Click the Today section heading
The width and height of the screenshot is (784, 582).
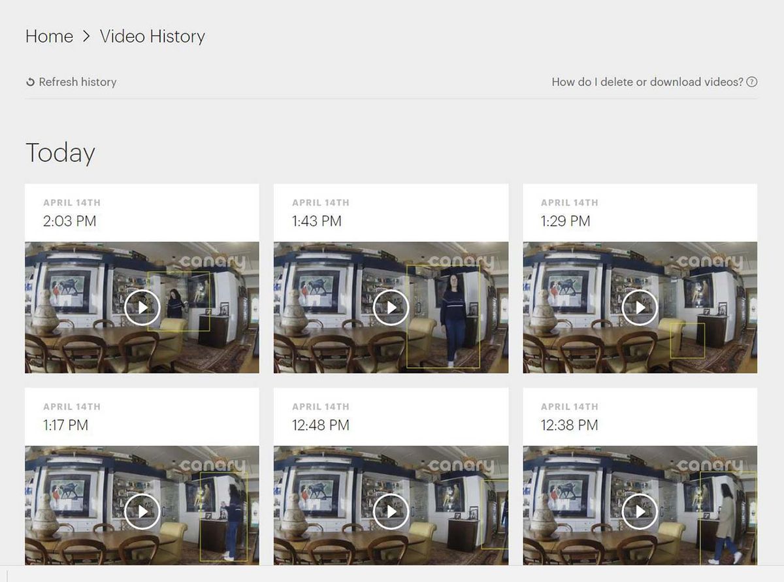[60, 152]
